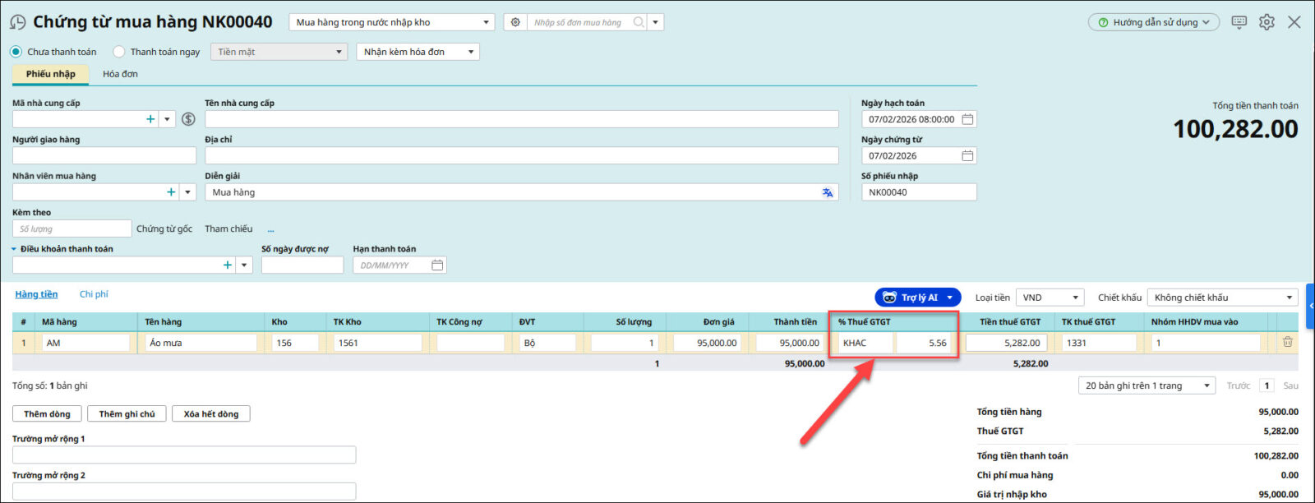
Task: Add new supplier with plus icon
Action: [x=150, y=119]
